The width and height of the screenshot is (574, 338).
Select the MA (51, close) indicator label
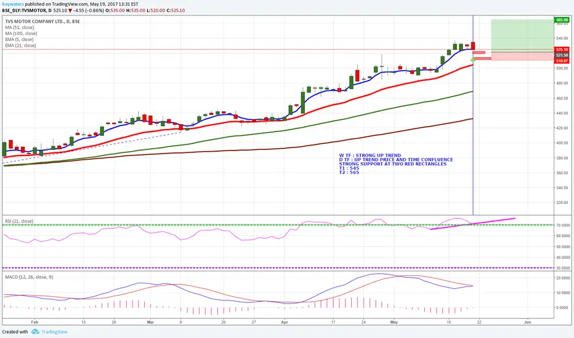tap(20, 28)
